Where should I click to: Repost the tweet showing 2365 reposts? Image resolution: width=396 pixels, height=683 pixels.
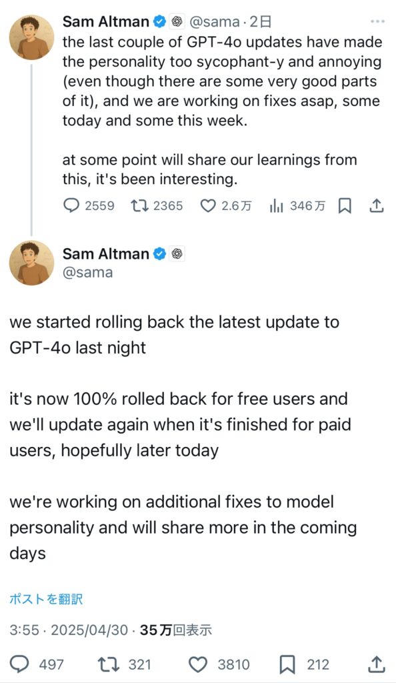(140, 205)
